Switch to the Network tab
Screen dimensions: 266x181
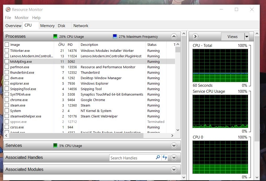[80, 26]
